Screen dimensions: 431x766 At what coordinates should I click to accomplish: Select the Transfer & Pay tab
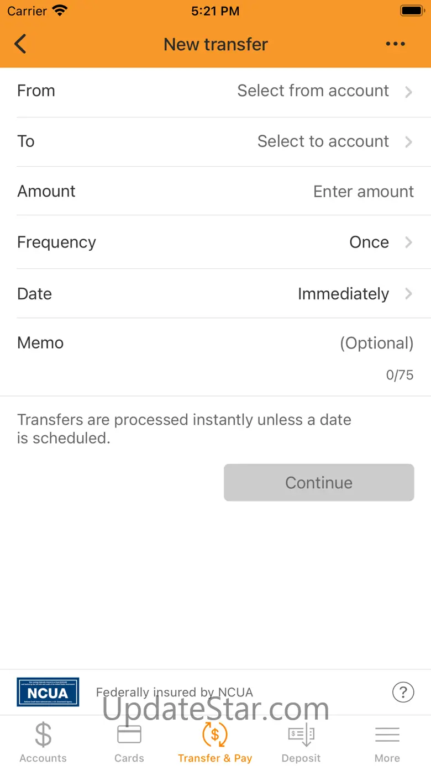(215, 742)
